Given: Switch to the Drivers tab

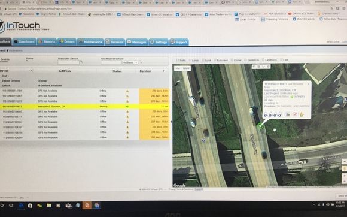Looking at the screenshot, I should [67, 41].
